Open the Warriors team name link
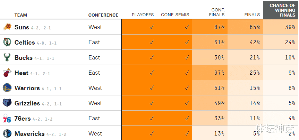Screen dimensions: 299x140 click(x=27, y=88)
